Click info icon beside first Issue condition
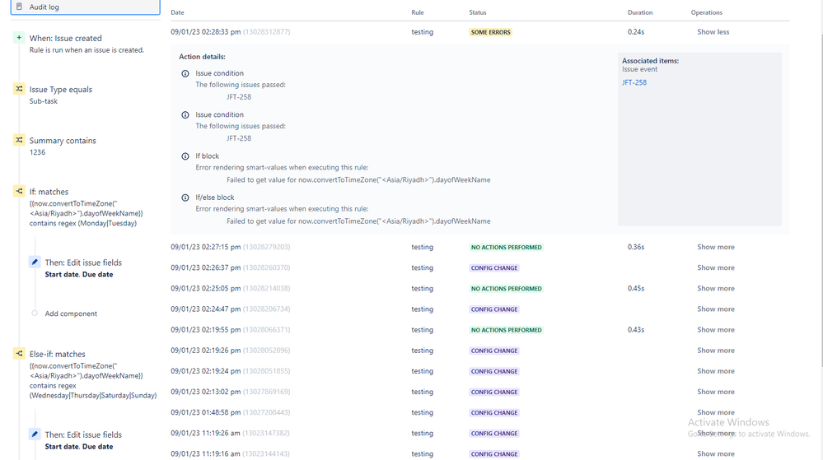Image resolution: width=823 pixels, height=460 pixels. tap(185, 73)
